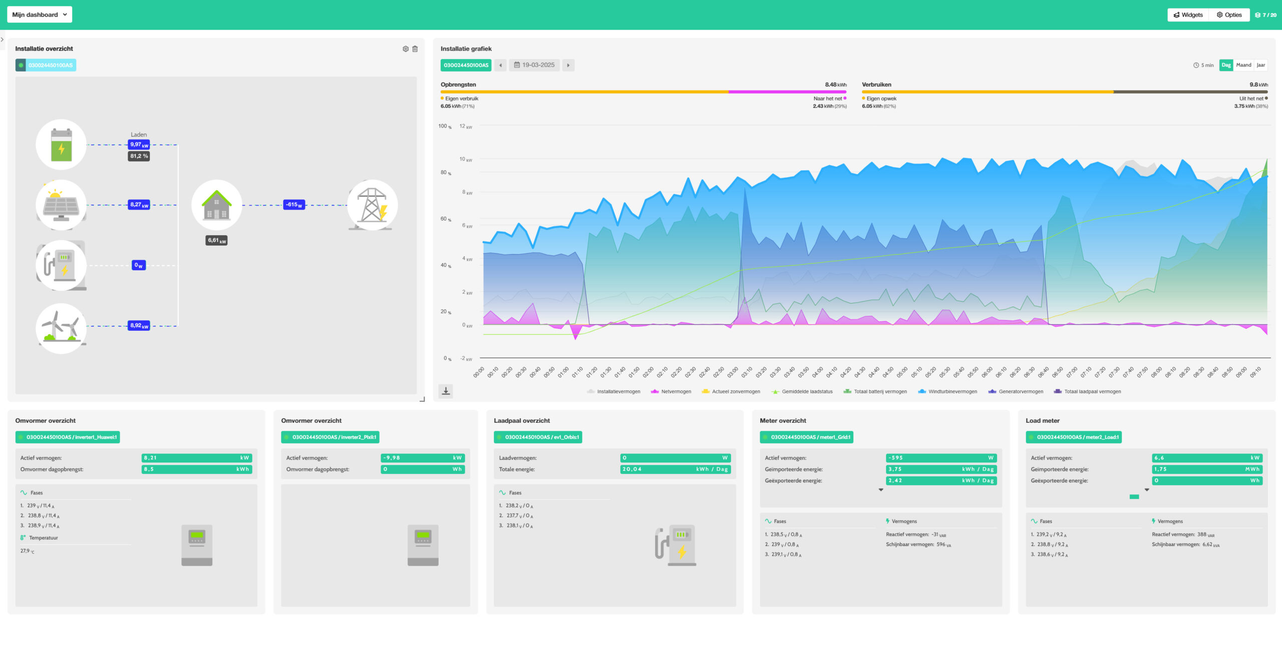Image resolution: width=1282 pixels, height=647 pixels.
Task: Expand Load meter more values arrow
Action: pyautogui.click(x=1146, y=490)
